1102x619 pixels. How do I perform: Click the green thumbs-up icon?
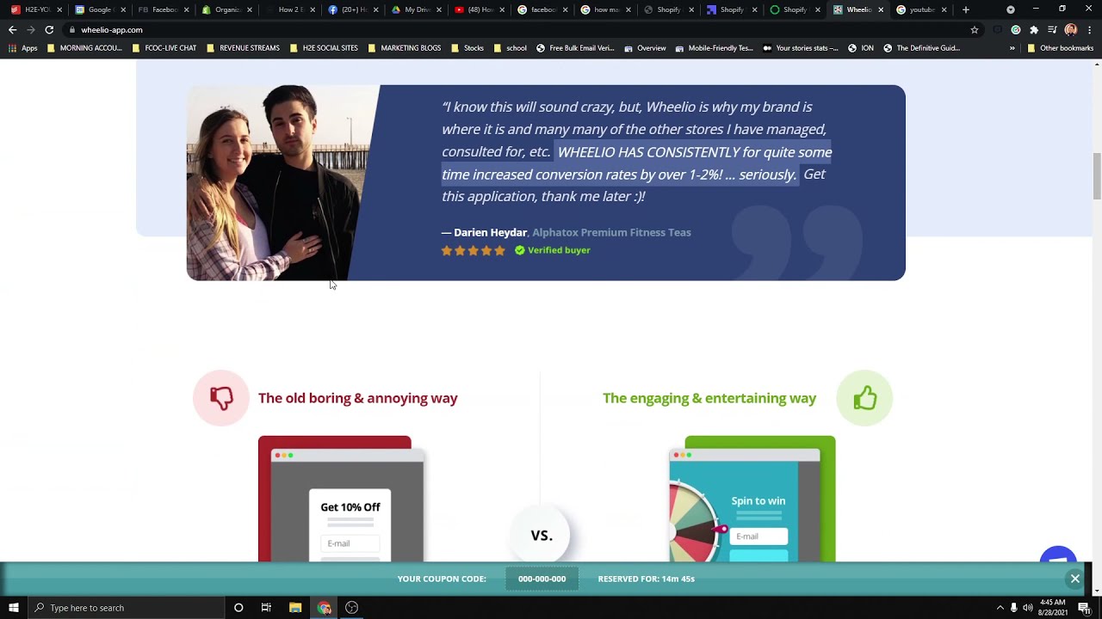[864, 398]
